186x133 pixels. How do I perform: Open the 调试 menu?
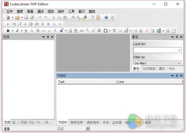[41, 12]
